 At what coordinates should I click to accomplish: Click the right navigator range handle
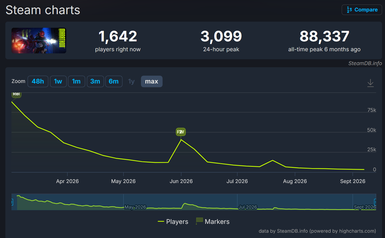(375, 202)
